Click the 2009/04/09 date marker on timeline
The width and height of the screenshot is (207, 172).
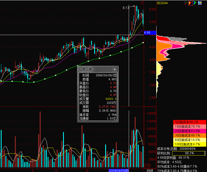[119, 170]
